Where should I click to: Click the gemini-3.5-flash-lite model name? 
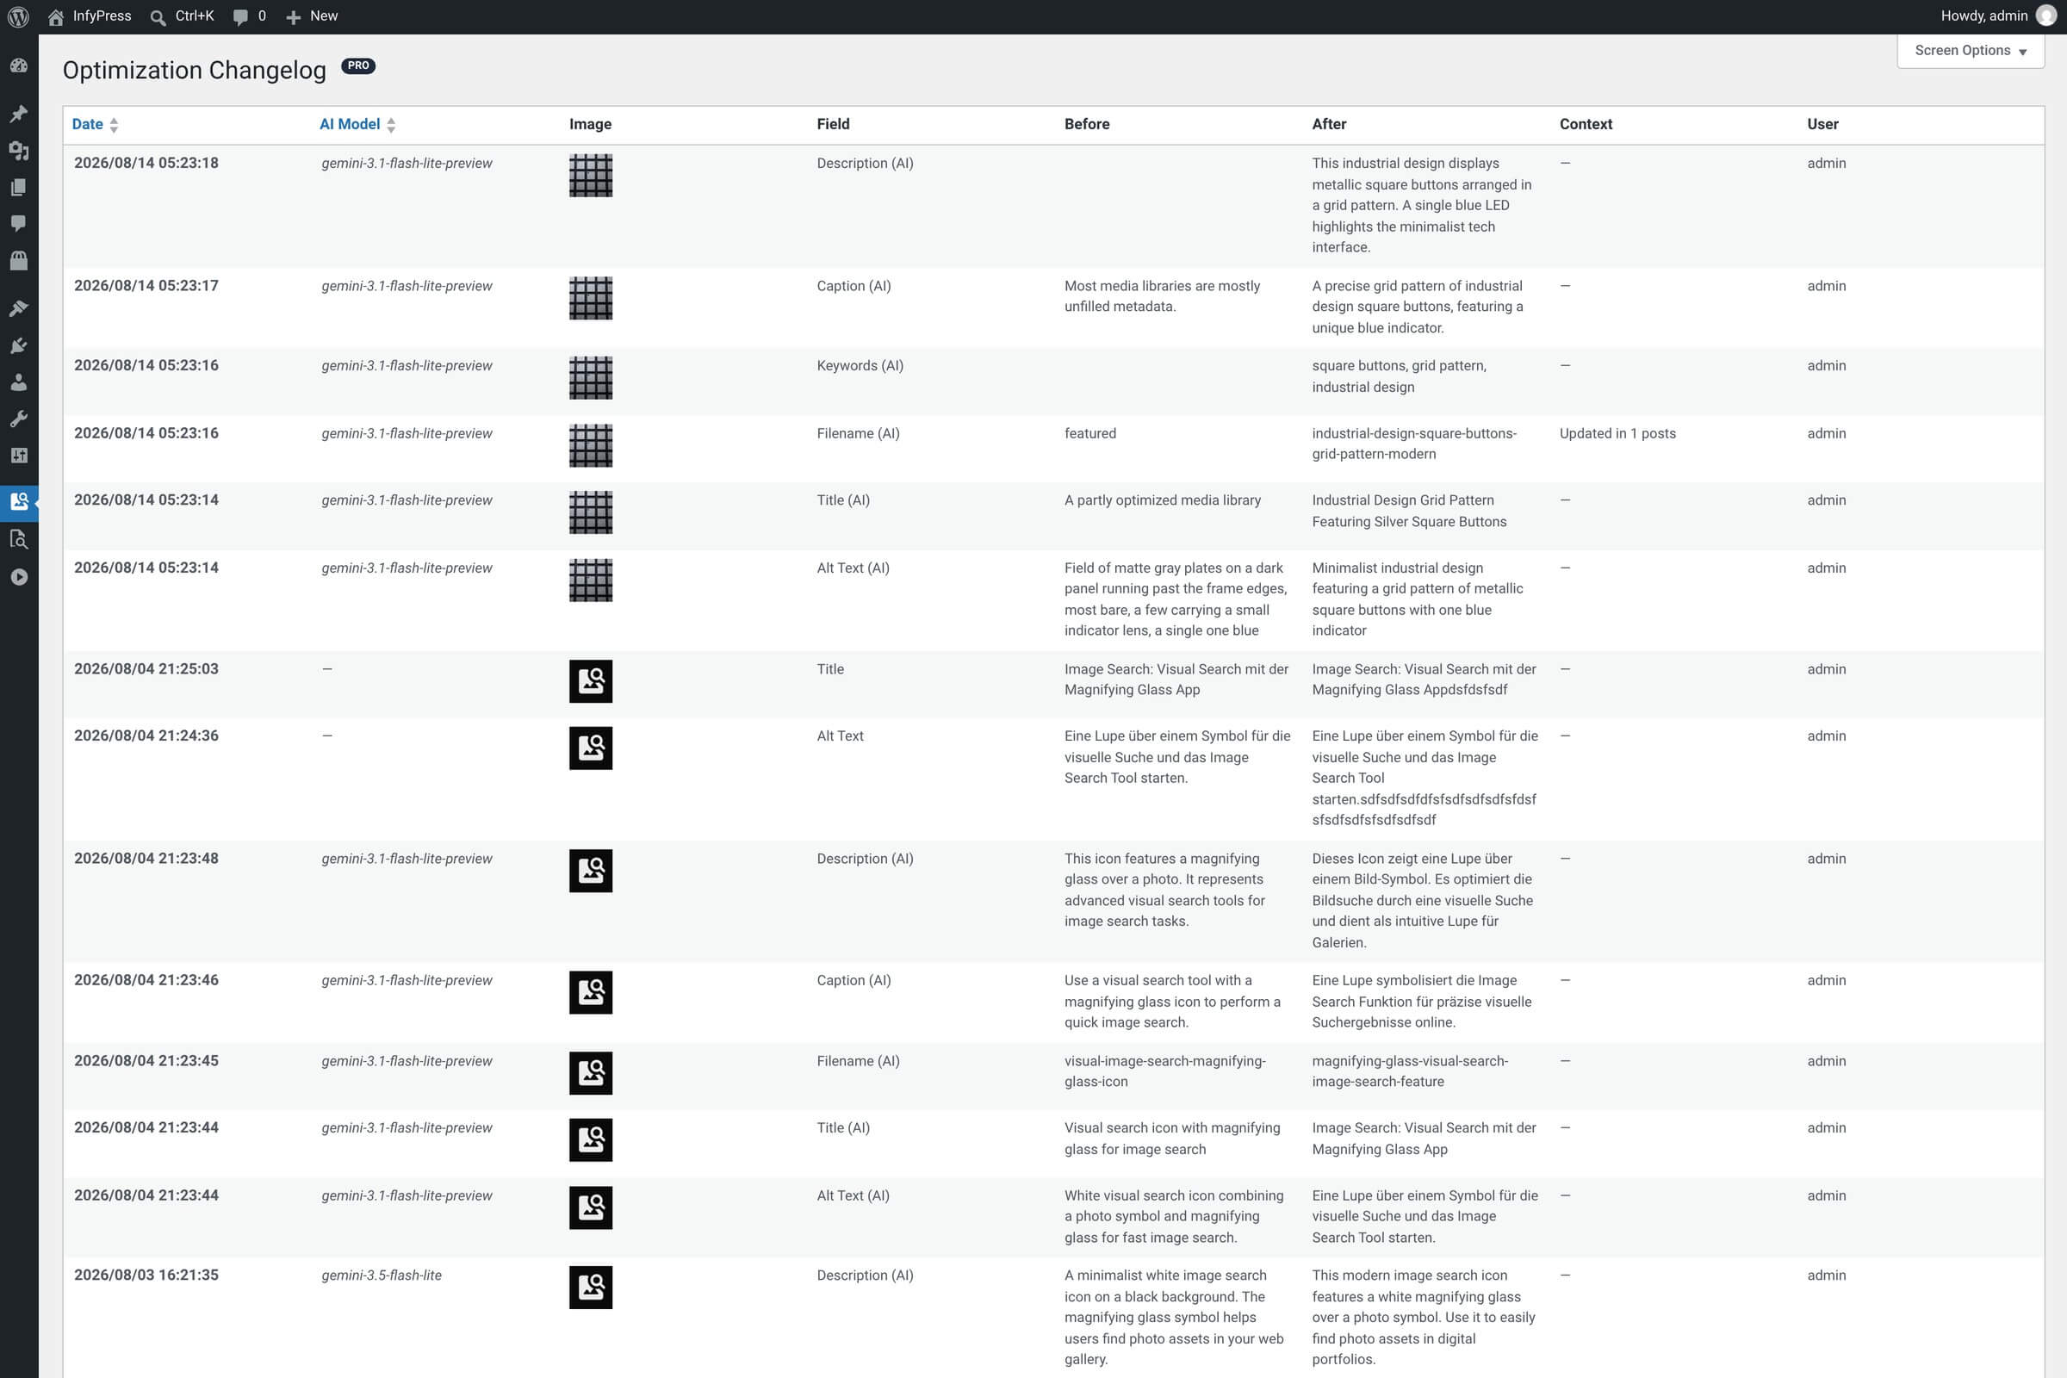pos(382,1276)
